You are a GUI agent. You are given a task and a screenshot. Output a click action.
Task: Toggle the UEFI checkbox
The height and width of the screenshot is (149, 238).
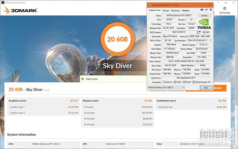tap(204, 32)
